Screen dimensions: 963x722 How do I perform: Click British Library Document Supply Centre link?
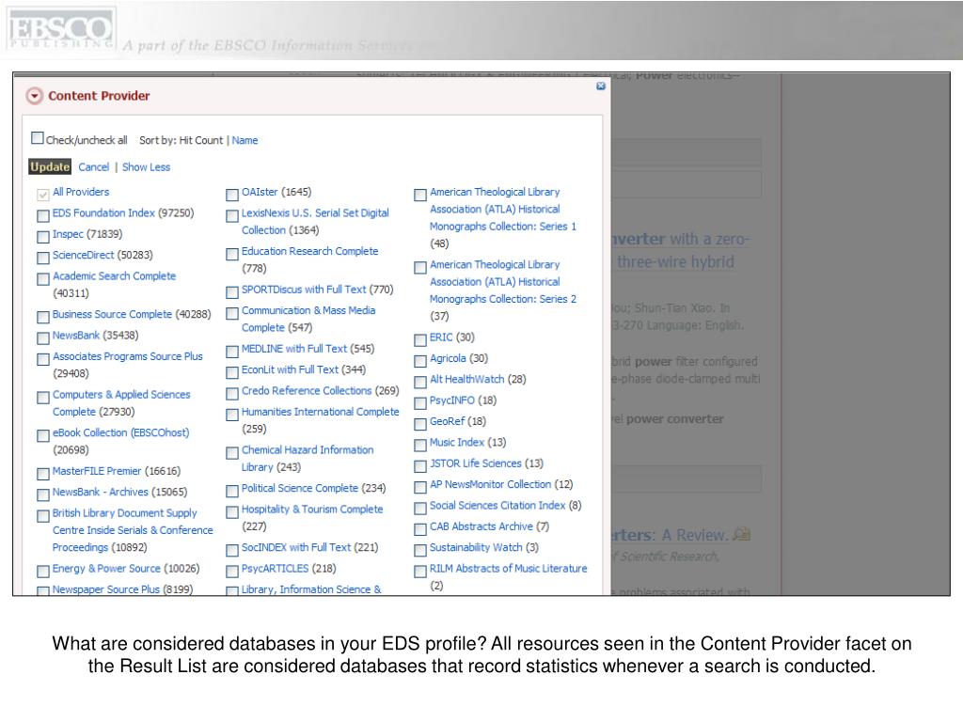(x=133, y=530)
